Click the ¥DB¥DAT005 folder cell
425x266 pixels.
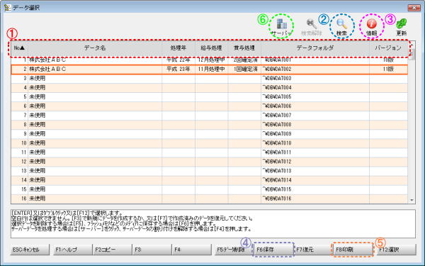tap(315, 97)
